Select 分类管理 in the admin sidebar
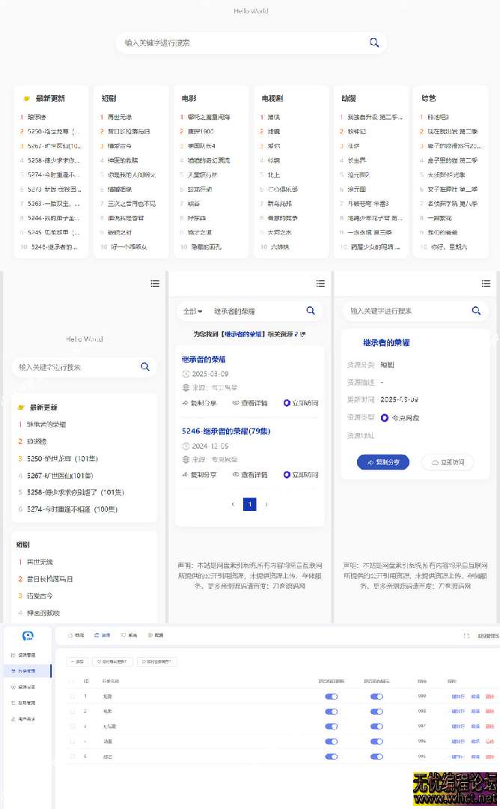This screenshot has width=500, height=809. [x=27, y=671]
